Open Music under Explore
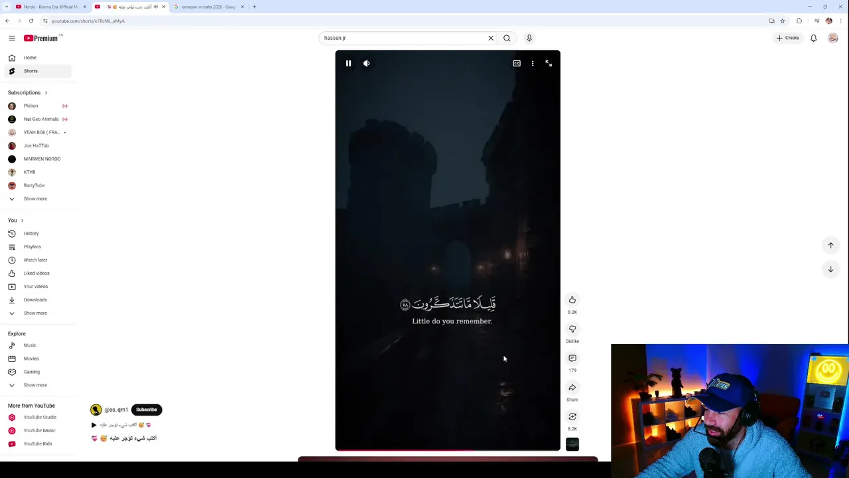Image resolution: width=849 pixels, height=478 pixels. (x=36, y=345)
